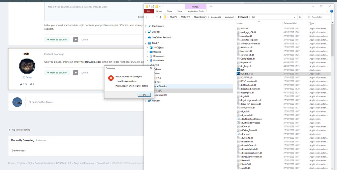Expand the 3D Objects tree node
Image resolution: width=337 pixels, height=170 pixels.
[x=147, y=47]
